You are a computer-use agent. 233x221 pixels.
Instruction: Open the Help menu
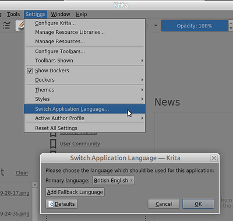82,15
